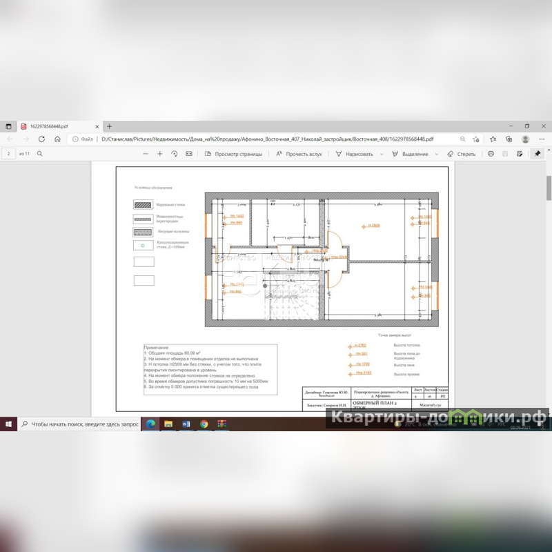552x552 pixels.
Task: Zoom out the PDF with minus button
Action: pyautogui.click(x=146, y=154)
